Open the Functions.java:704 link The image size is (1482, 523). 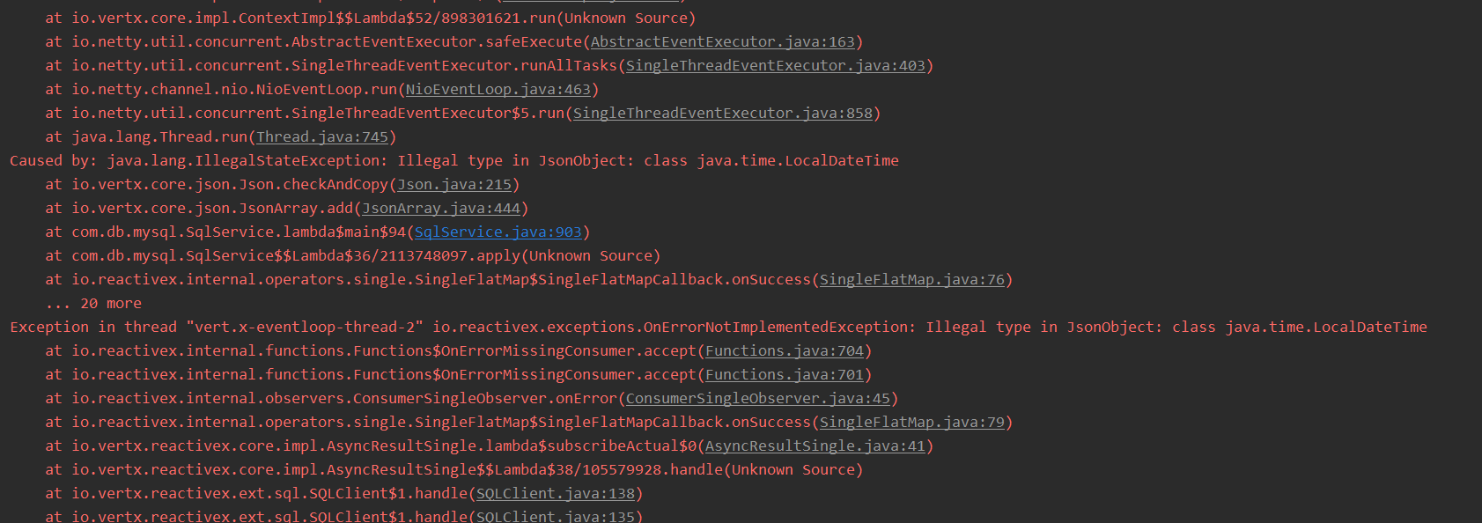coord(785,350)
